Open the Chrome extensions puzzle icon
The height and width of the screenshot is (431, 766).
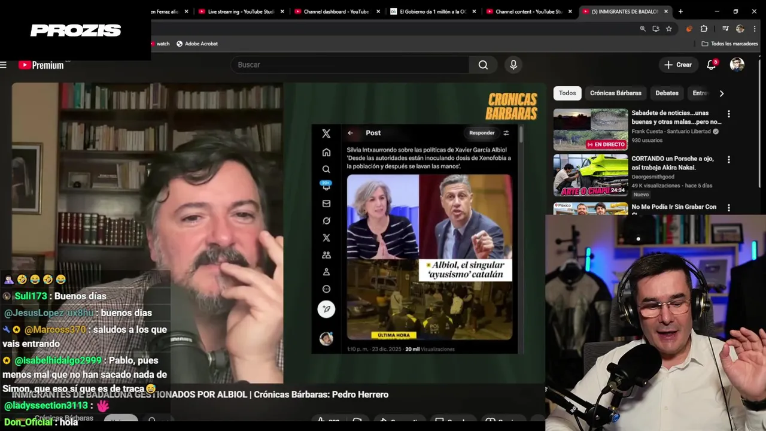[x=704, y=29]
